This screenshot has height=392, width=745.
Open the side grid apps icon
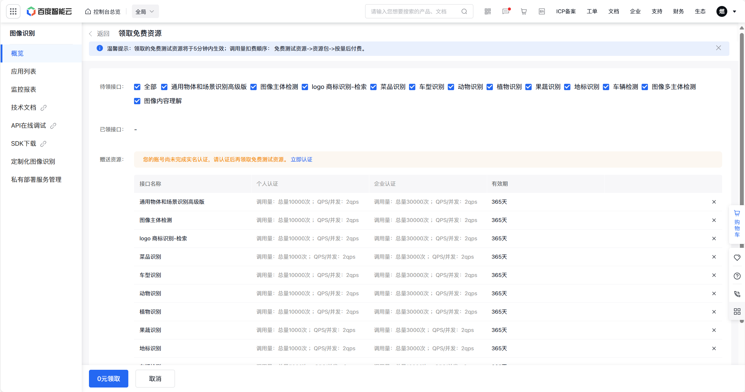(x=737, y=311)
